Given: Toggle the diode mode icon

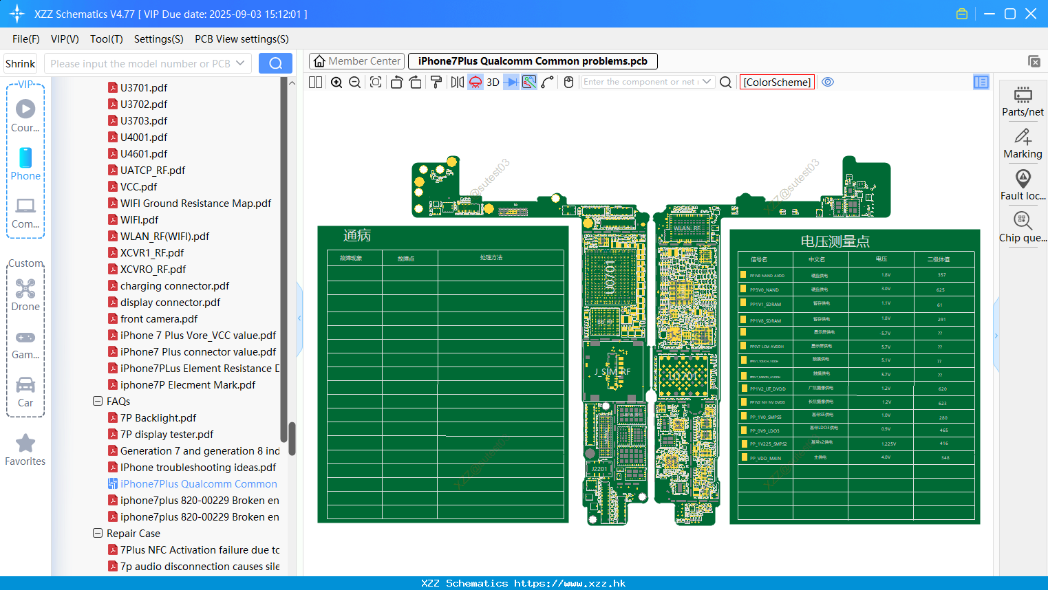Looking at the screenshot, I should point(511,82).
